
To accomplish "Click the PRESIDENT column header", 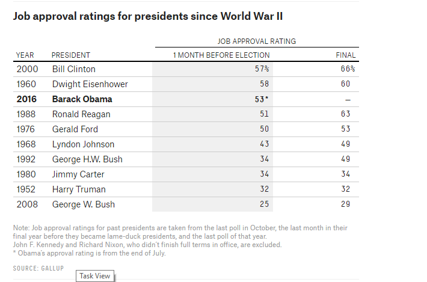I will [x=71, y=55].
